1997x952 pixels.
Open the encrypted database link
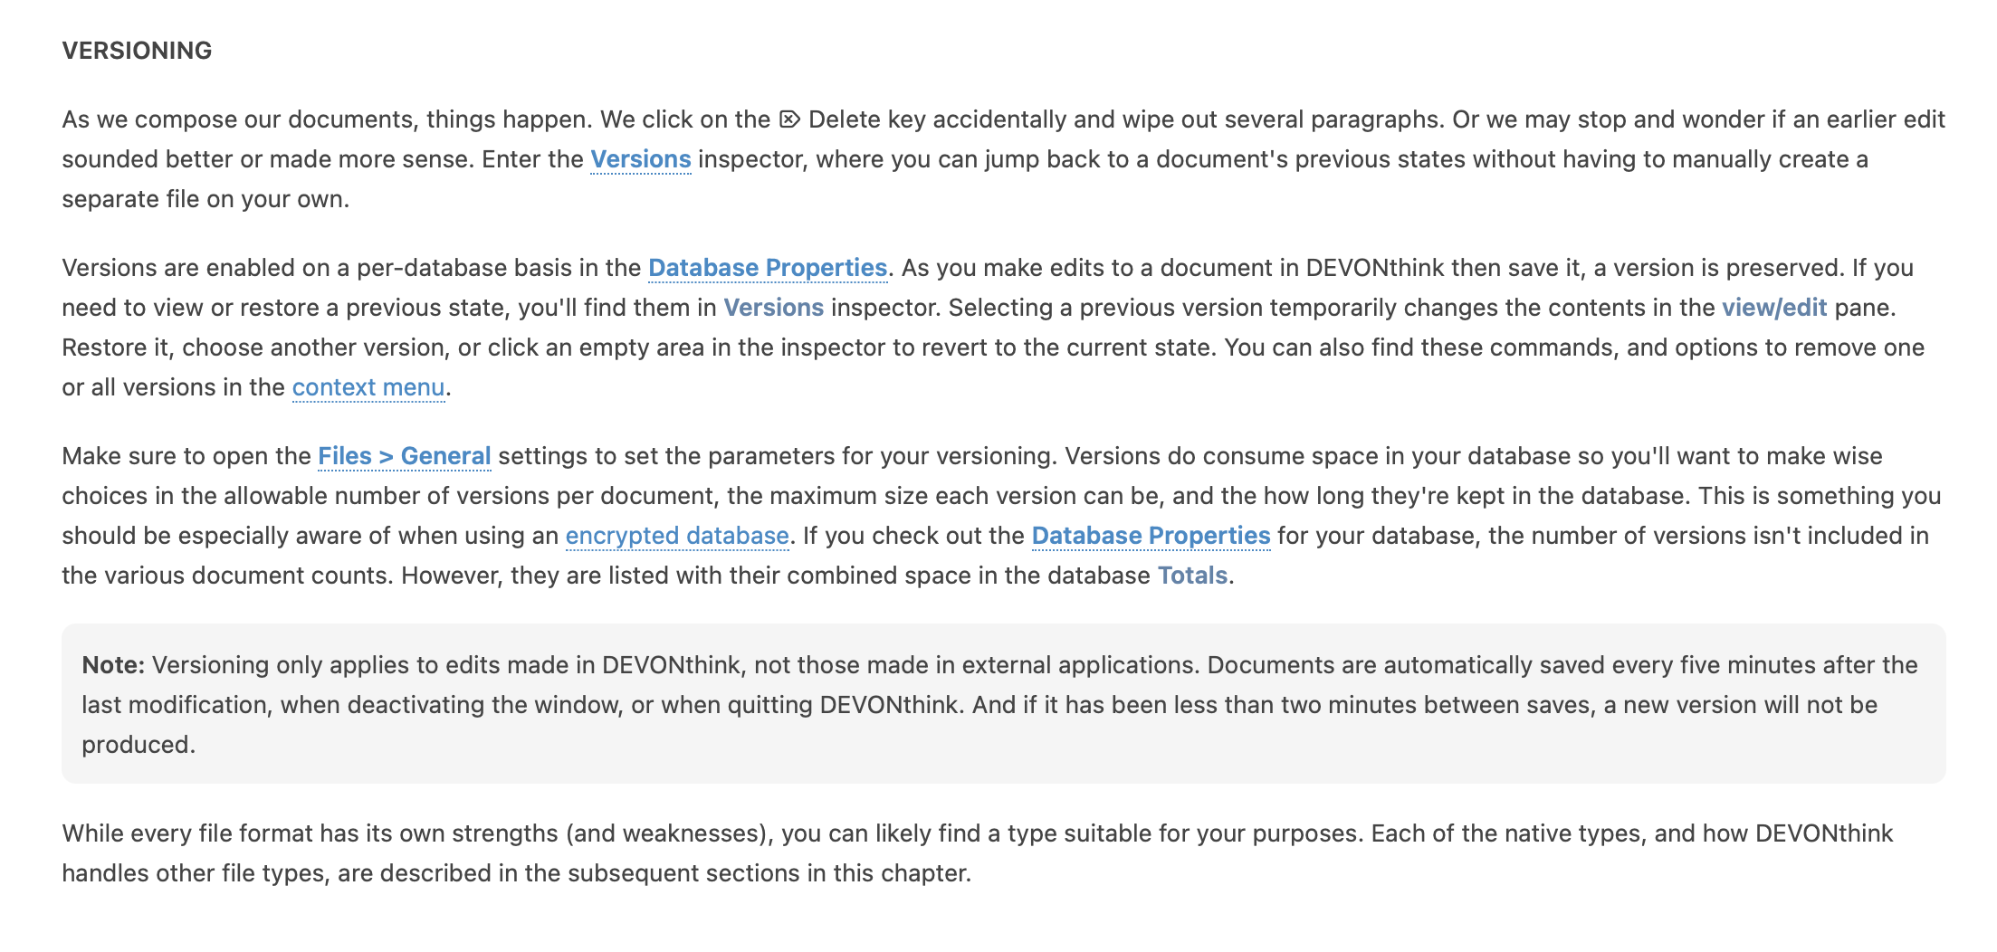tap(676, 536)
